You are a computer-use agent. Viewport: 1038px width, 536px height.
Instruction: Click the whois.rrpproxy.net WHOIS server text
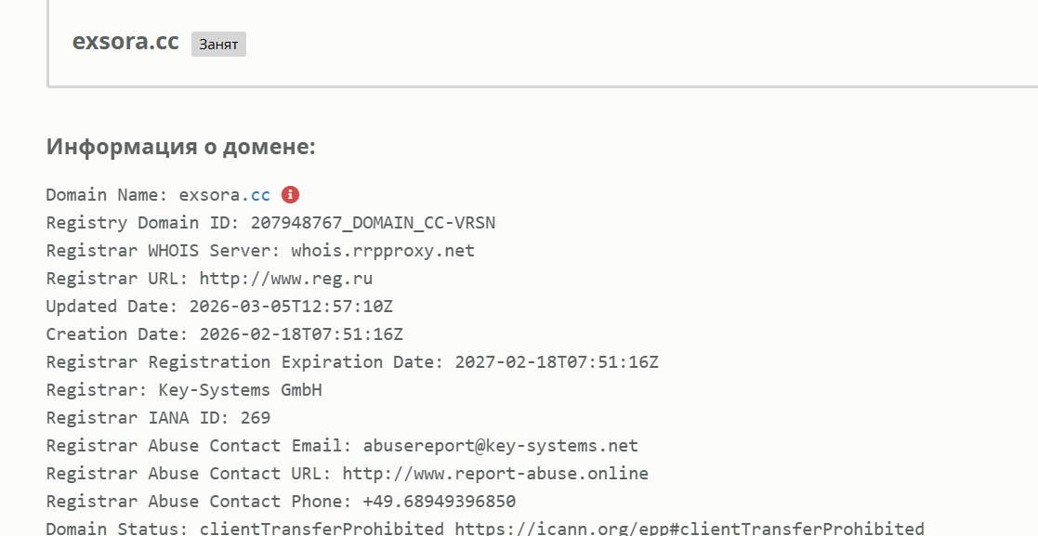point(383,251)
